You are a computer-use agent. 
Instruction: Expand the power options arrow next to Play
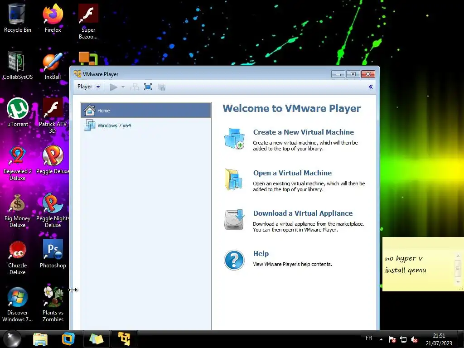click(123, 87)
